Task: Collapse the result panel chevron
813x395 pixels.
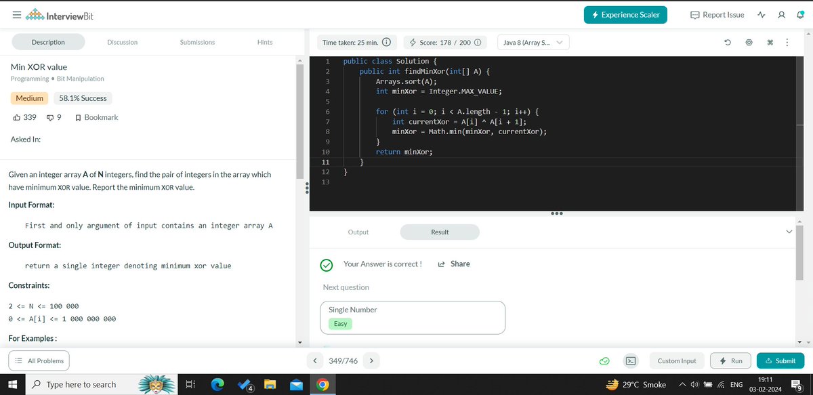Action: coord(788,232)
